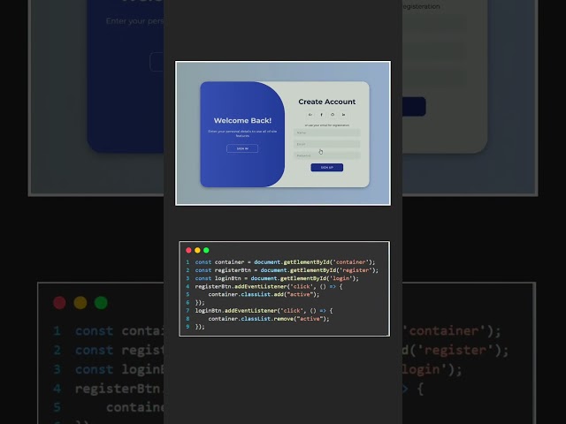Click the red dot in small code window

click(188, 250)
